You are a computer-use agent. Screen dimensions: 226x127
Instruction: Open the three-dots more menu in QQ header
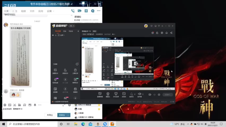tap(99, 11)
